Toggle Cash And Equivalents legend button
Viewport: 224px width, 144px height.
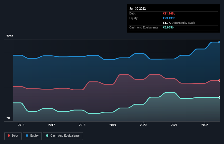[63, 136]
